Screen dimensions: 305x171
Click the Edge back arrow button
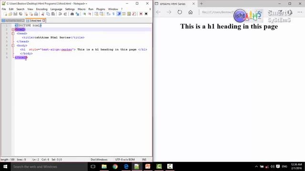point(158,12)
